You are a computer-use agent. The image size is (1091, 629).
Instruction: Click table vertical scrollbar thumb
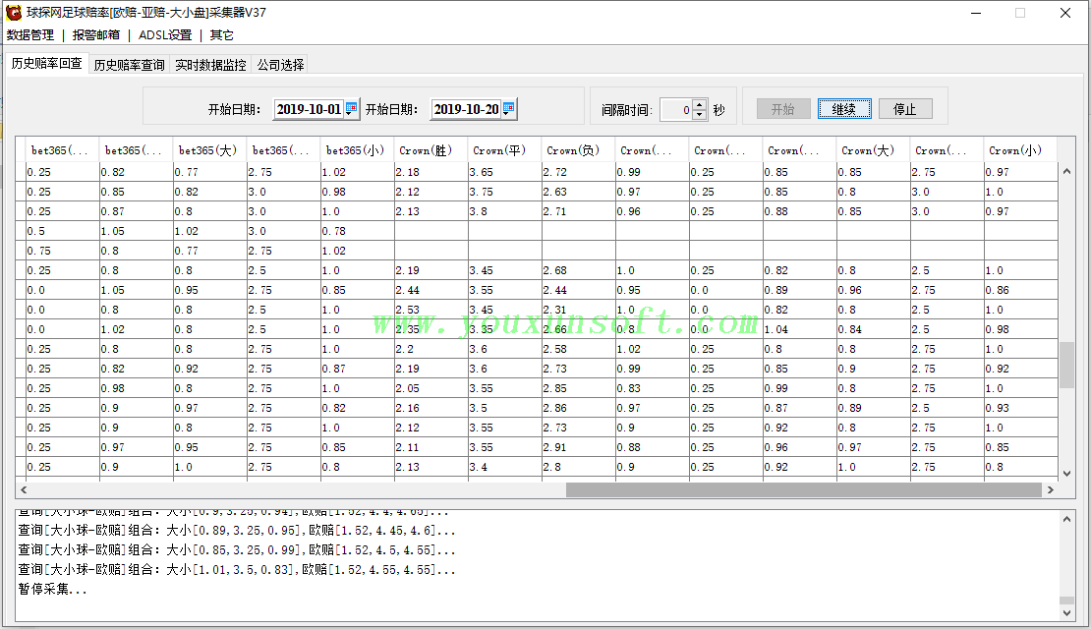coord(1066,366)
